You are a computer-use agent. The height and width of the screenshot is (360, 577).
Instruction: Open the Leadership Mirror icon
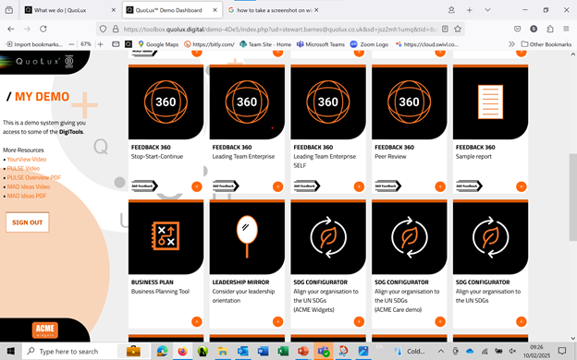[x=247, y=236]
